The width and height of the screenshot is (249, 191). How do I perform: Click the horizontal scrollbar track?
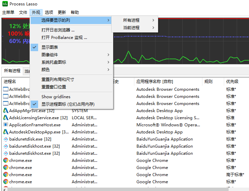238,189
